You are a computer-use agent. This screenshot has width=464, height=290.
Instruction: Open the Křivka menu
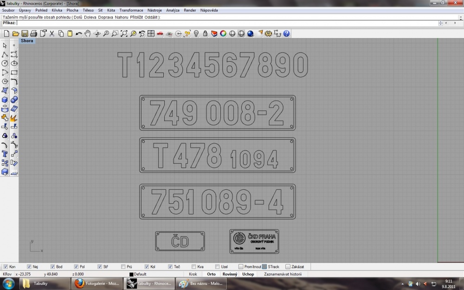[57, 10]
